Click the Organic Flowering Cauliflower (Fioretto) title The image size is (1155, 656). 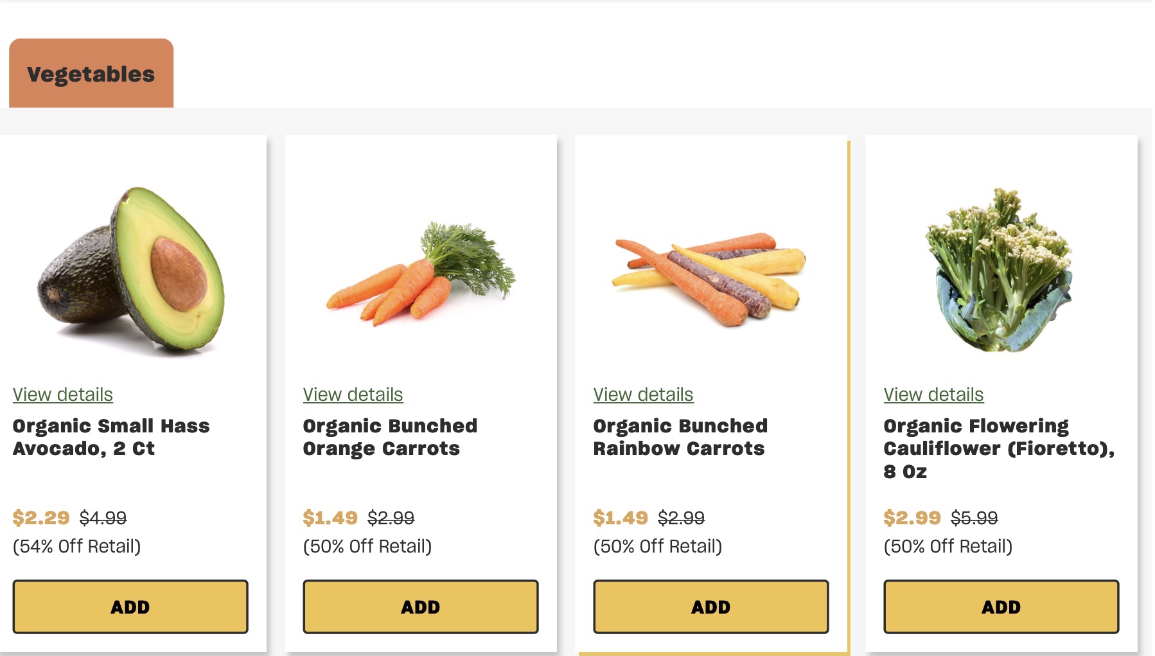998,448
